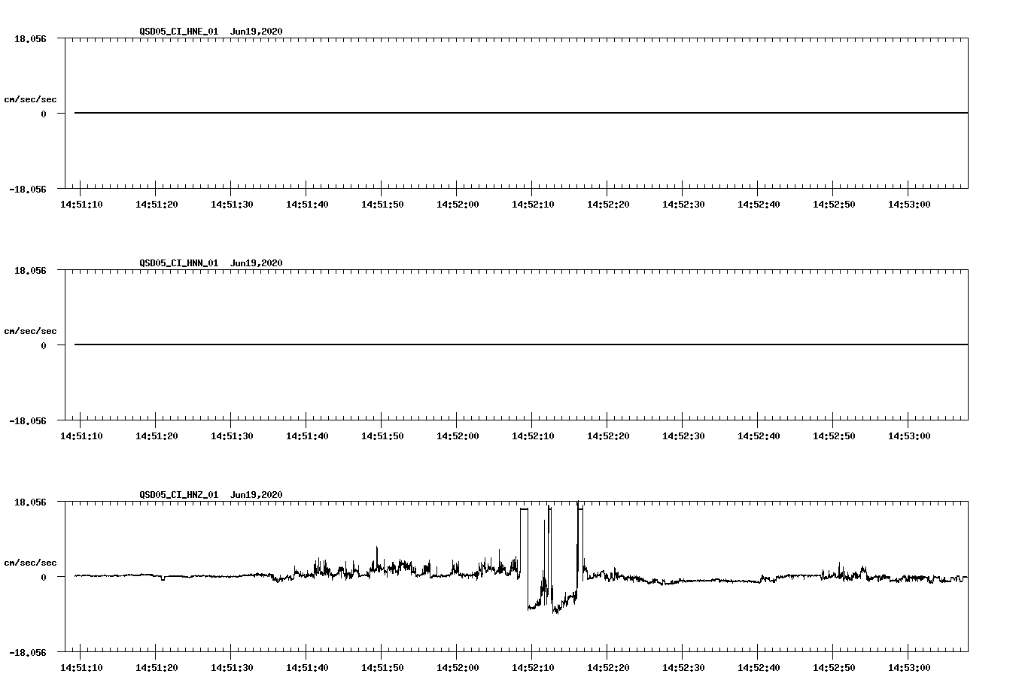1022x695 pixels.
Task: Click the 14:52:20 time label under HNZ plot
Action: click(x=608, y=668)
